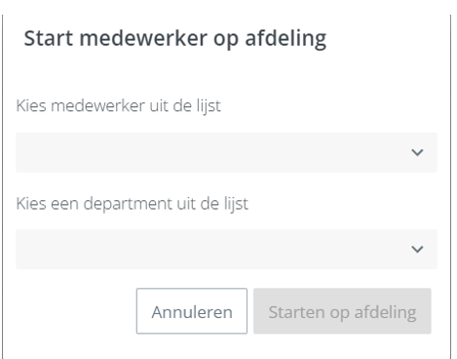Viewport: 457px width, 359px height.
Task: Select the employee combo box field
Action: tap(226, 152)
